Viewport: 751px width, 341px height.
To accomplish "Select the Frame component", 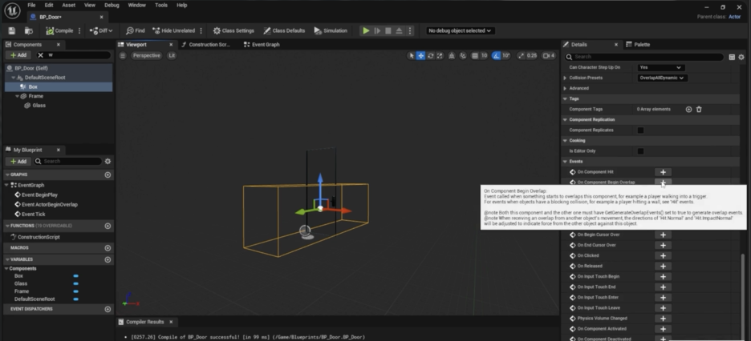I will [x=35, y=96].
